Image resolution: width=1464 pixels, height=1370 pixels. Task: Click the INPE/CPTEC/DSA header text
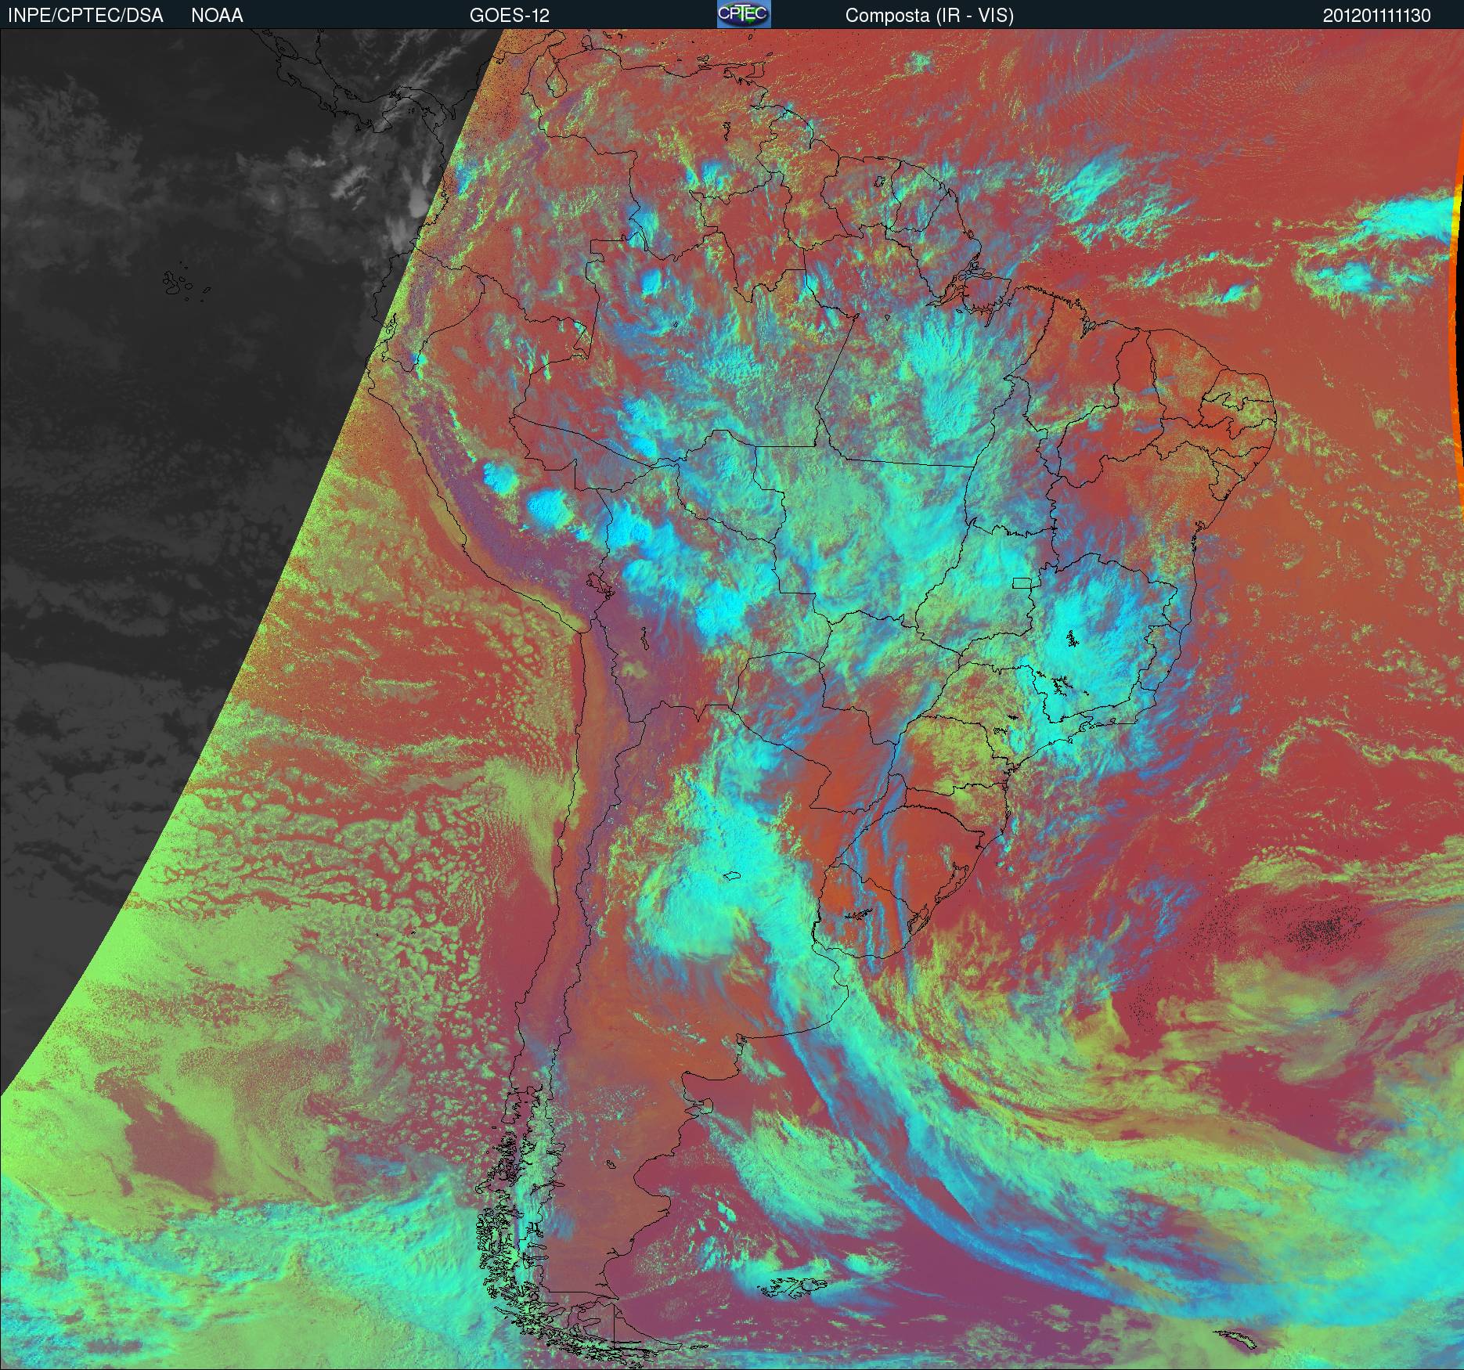coord(85,16)
